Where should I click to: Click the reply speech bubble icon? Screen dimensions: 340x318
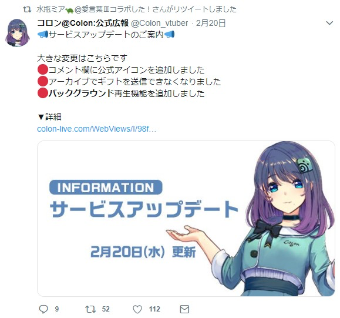43,309
